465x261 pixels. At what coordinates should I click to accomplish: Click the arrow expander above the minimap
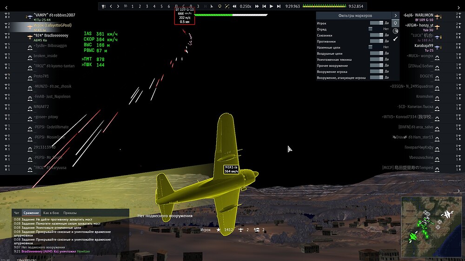(459, 191)
